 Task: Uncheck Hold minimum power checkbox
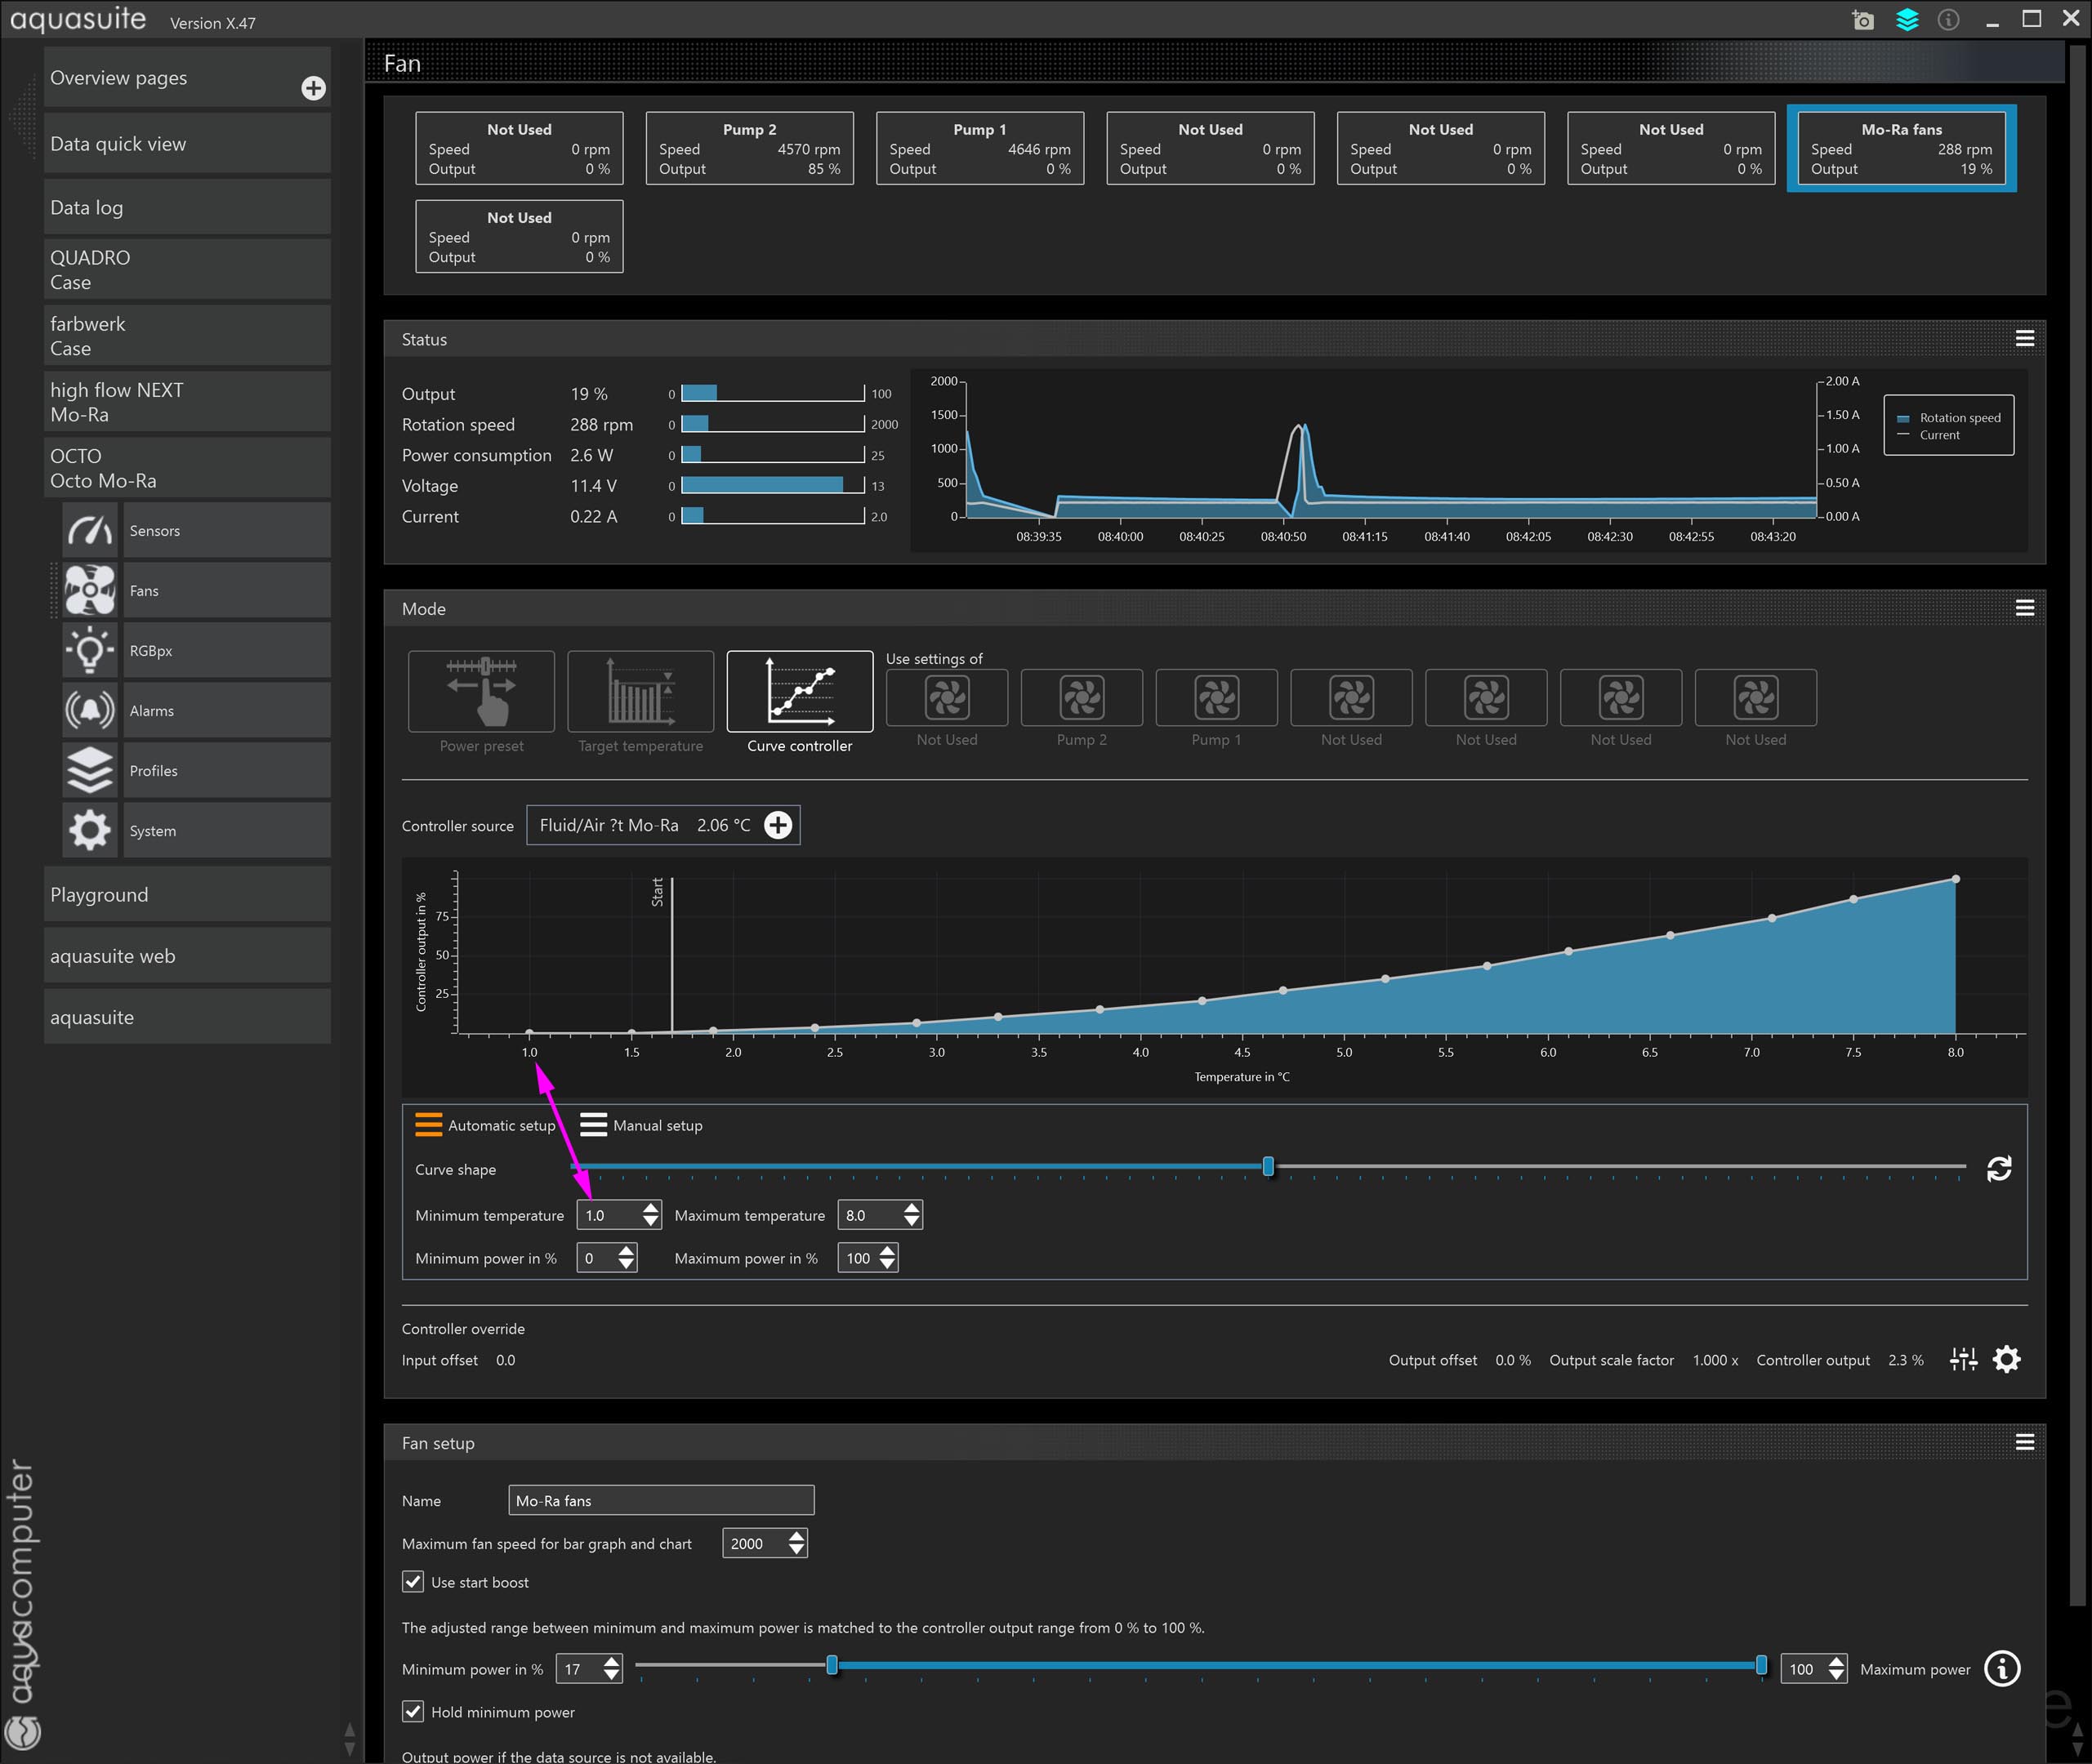click(413, 1712)
